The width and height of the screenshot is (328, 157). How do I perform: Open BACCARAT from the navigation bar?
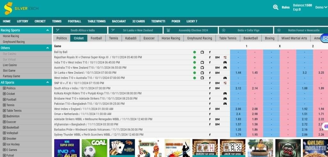(x=119, y=21)
